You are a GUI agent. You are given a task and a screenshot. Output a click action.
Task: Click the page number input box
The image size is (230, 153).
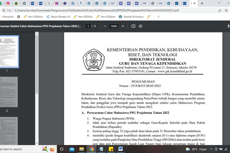88,26
